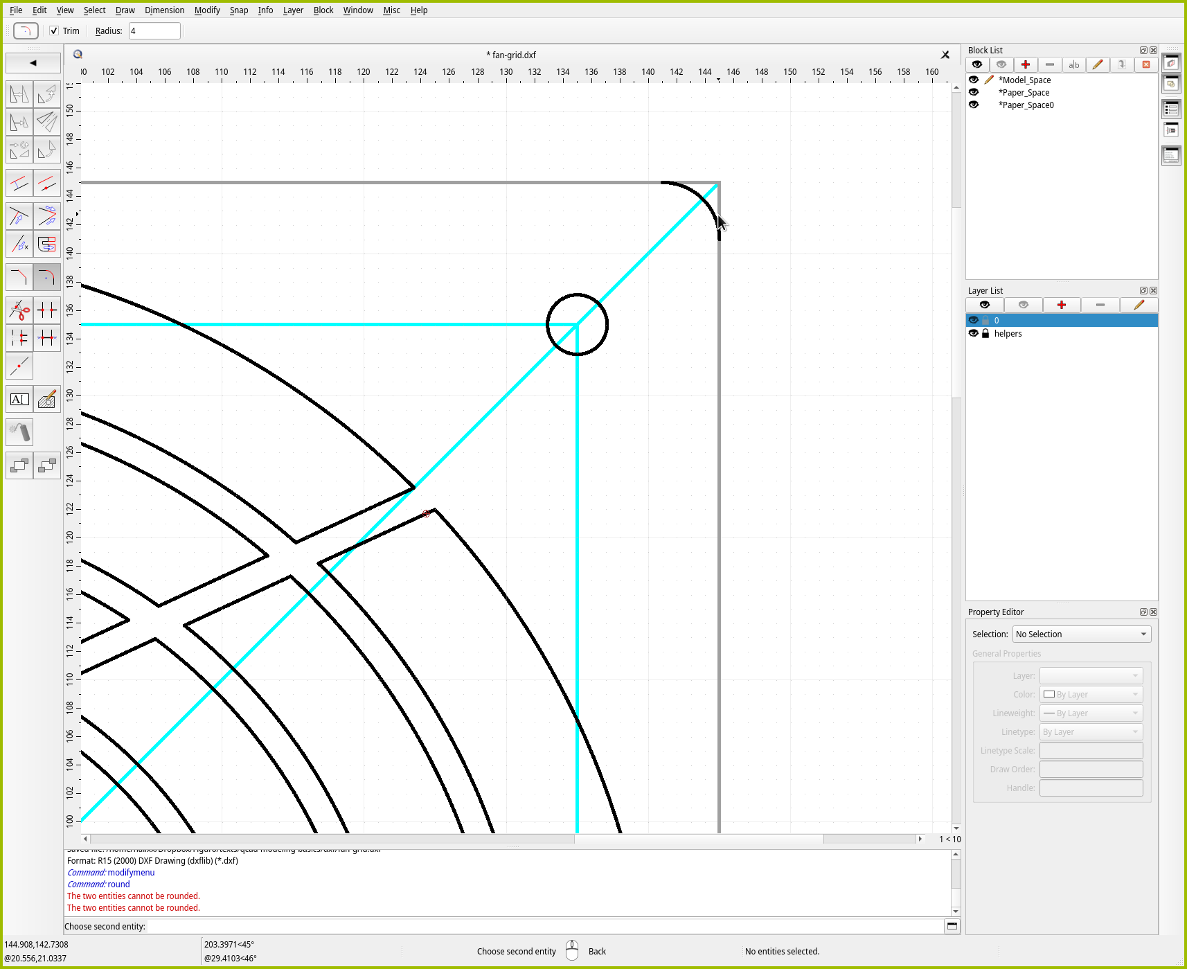Remove block using minus icon in Block List
The image size is (1187, 969).
[x=1049, y=64]
